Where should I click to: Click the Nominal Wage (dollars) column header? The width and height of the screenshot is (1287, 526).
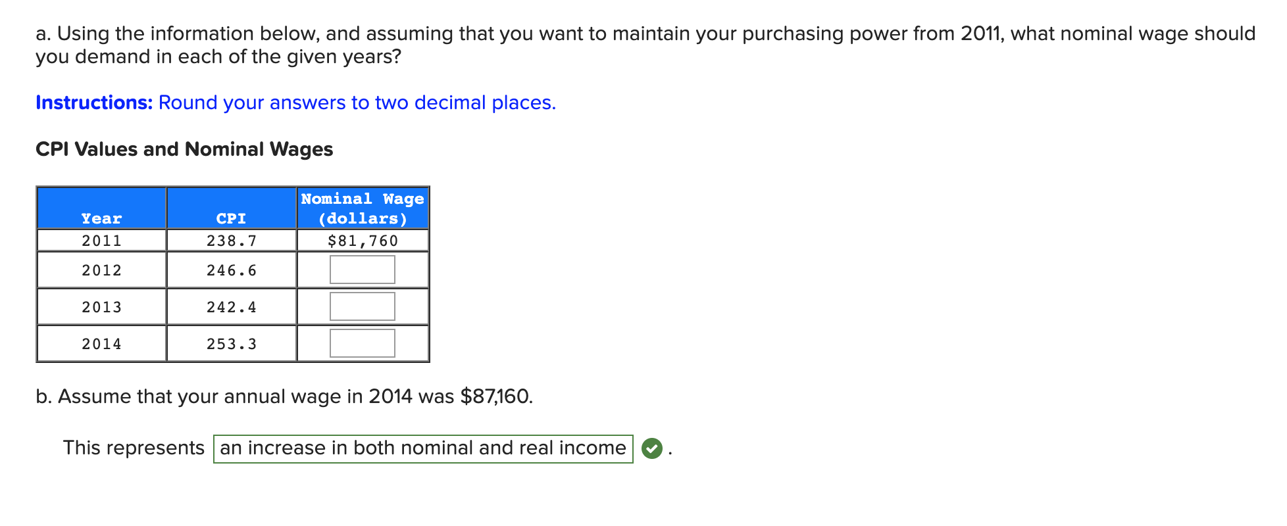[362, 208]
